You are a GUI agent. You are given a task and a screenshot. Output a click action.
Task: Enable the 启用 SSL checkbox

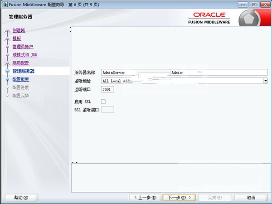(x=103, y=101)
